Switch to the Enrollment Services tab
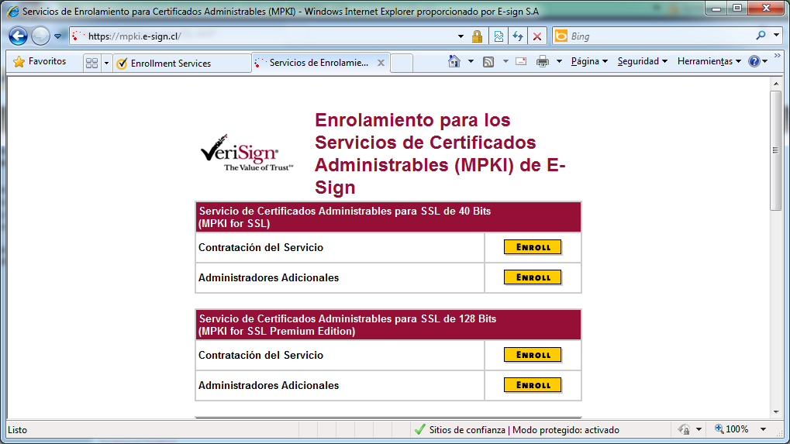The height and width of the screenshot is (444, 790). click(x=171, y=64)
